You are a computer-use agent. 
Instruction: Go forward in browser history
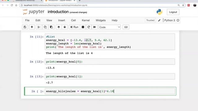7,5
